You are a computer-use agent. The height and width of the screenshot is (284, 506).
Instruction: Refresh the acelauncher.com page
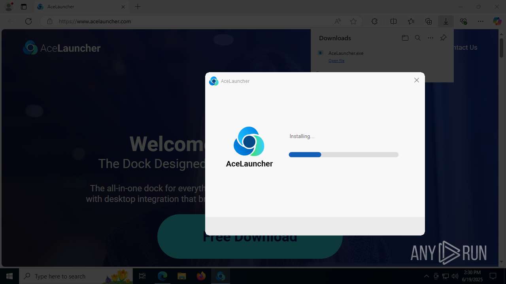tap(28, 21)
